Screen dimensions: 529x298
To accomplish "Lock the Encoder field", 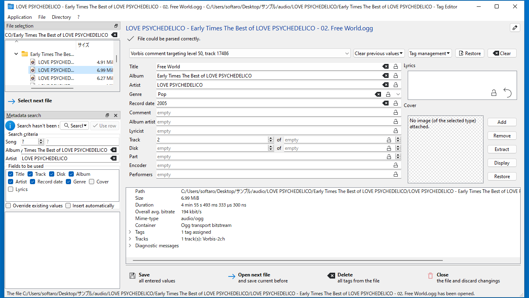I will 396,165.
